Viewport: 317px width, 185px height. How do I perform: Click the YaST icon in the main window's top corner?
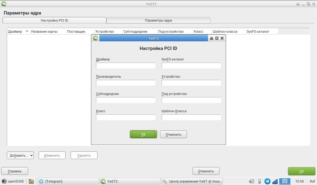click(x=4, y=4)
